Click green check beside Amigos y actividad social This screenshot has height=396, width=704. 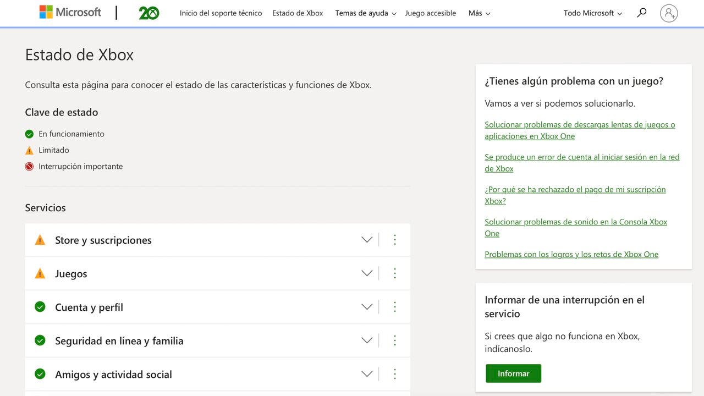point(40,374)
